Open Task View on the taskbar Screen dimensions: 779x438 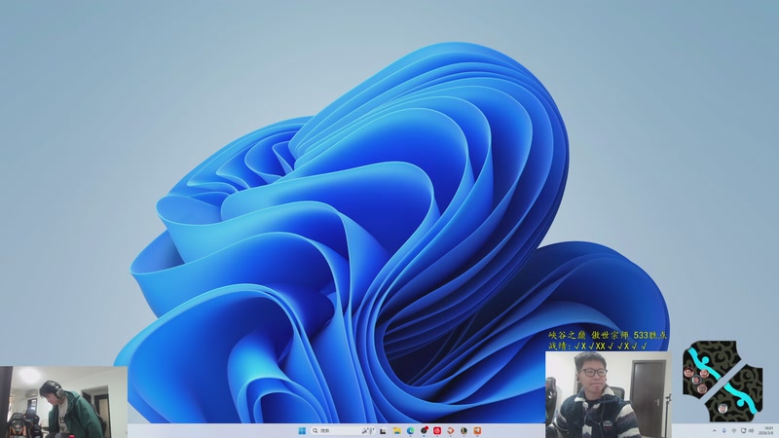coord(383,431)
